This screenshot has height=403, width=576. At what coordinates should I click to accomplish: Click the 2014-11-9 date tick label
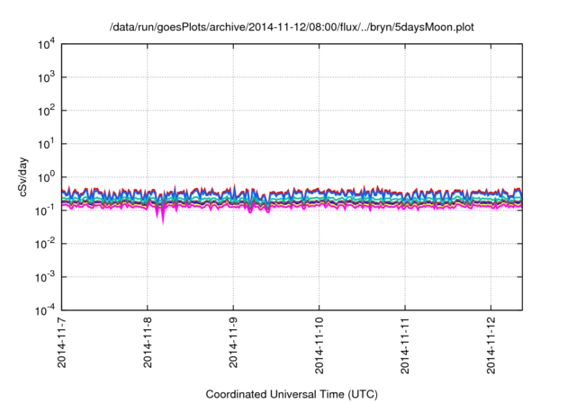234,343
